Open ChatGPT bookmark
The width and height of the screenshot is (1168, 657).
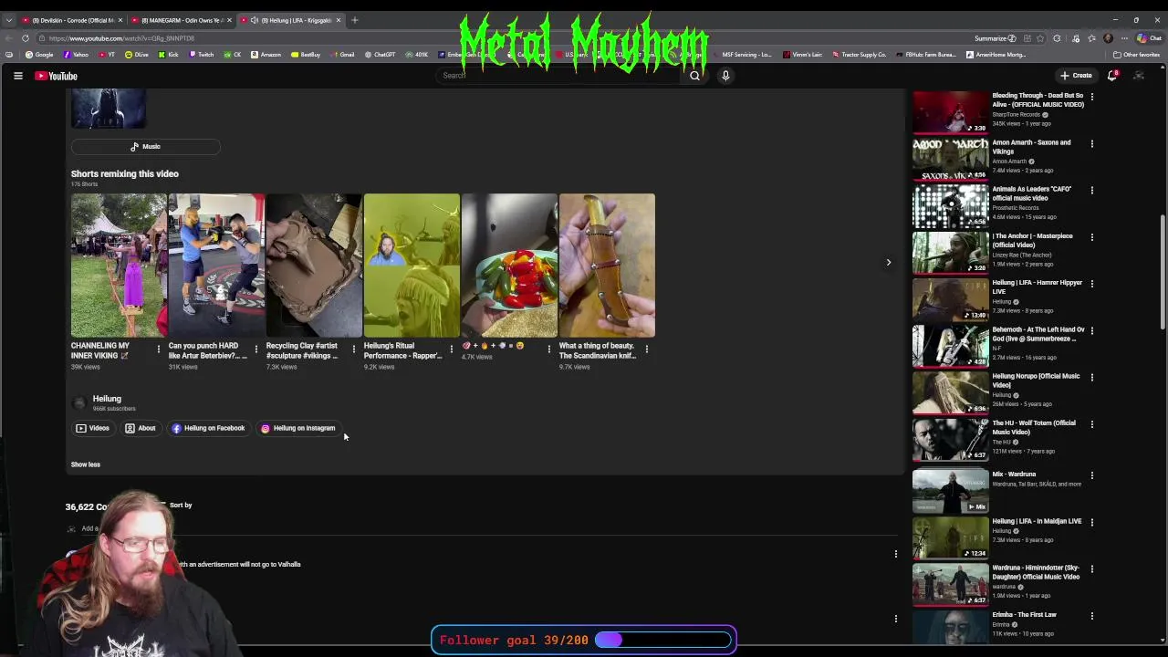point(380,55)
